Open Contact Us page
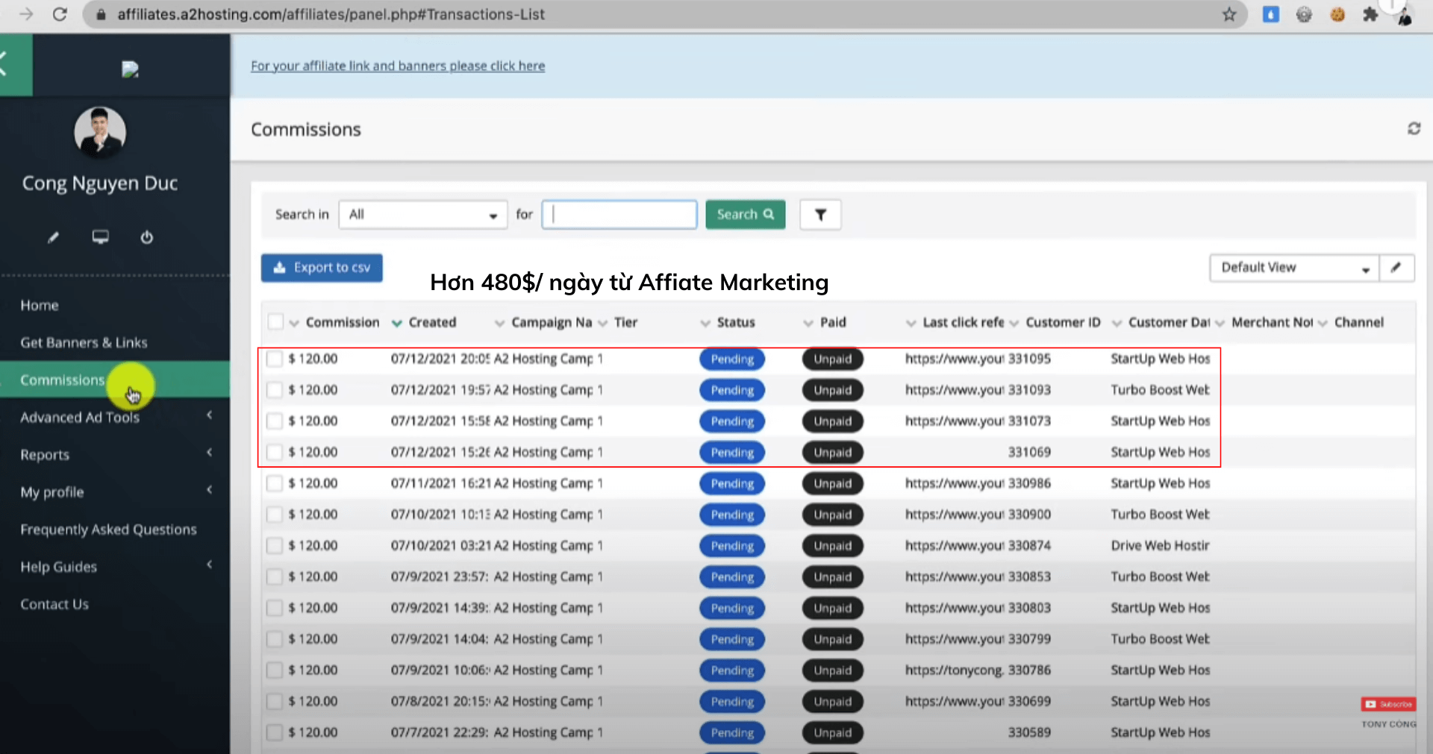Viewport: 1433px width, 754px height. click(x=54, y=604)
